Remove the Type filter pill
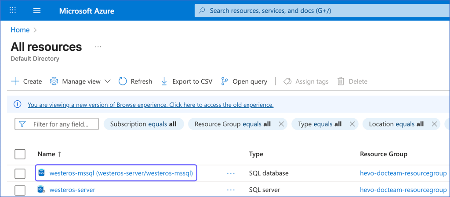 (352, 124)
